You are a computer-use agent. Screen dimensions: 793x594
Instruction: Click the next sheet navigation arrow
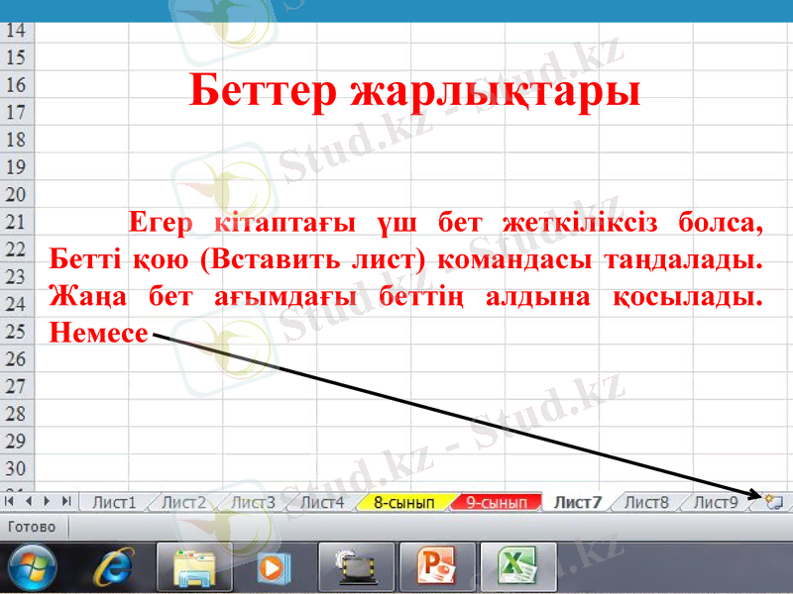pos(47,502)
